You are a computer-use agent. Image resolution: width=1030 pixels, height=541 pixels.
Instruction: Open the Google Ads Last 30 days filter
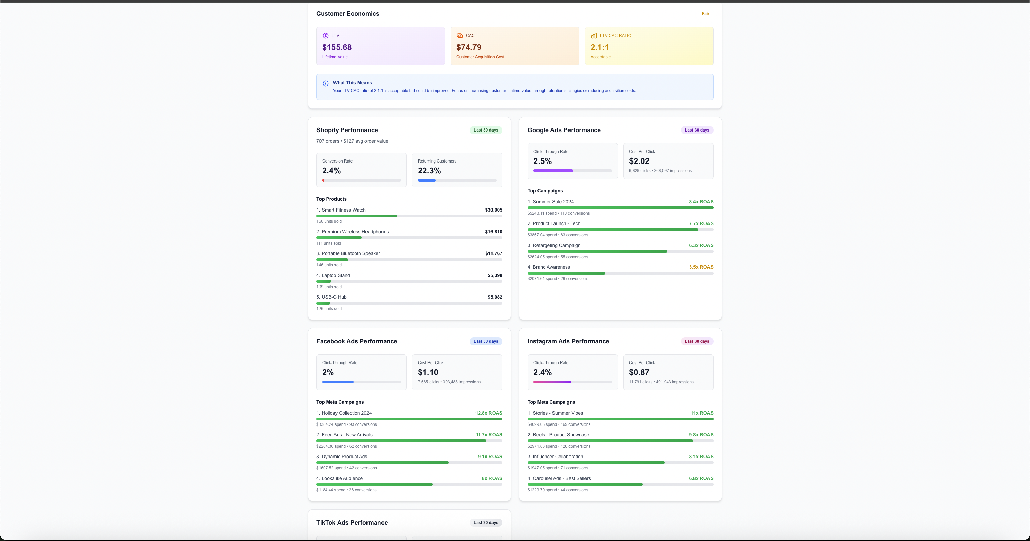coord(697,130)
